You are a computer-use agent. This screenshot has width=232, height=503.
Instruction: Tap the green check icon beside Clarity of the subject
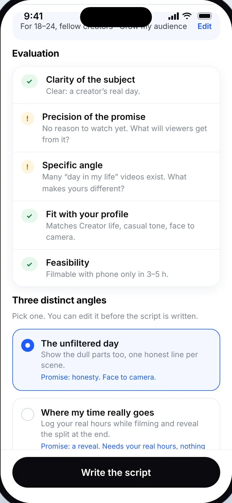coord(29,81)
